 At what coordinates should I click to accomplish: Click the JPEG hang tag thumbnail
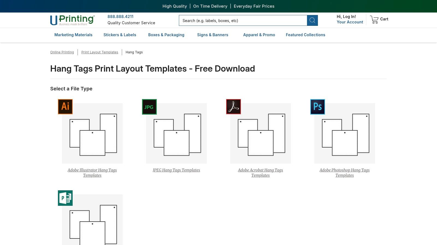[x=176, y=133]
